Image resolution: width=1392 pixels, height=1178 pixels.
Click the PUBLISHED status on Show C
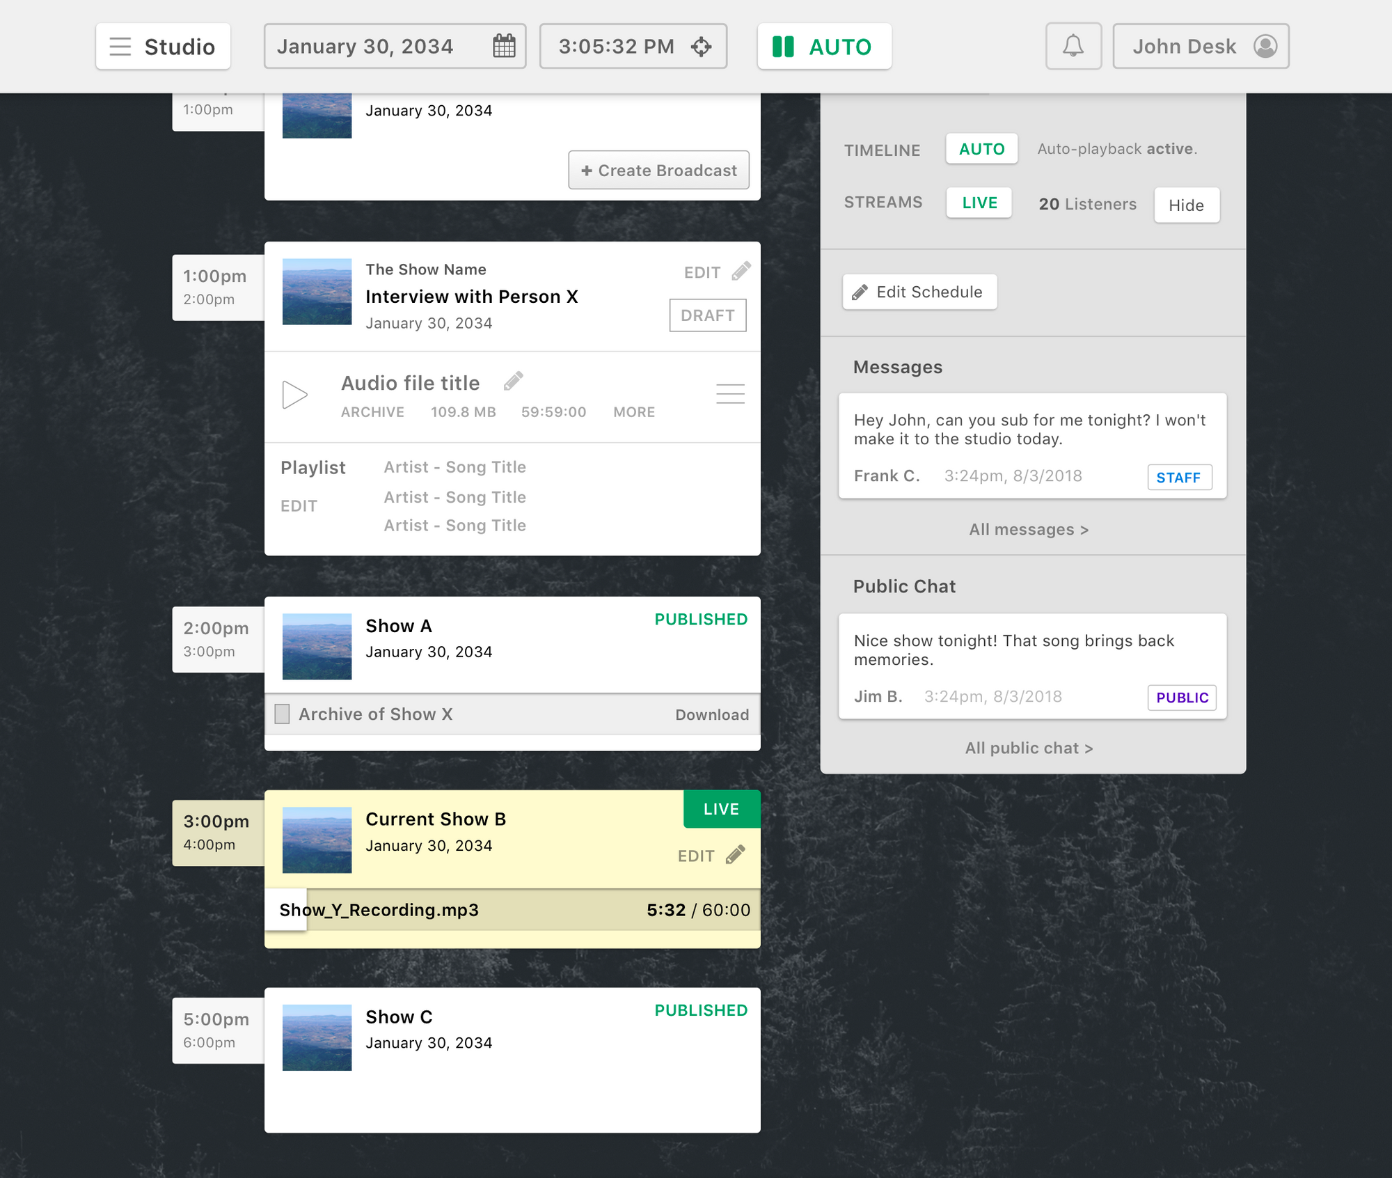(x=701, y=1011)
